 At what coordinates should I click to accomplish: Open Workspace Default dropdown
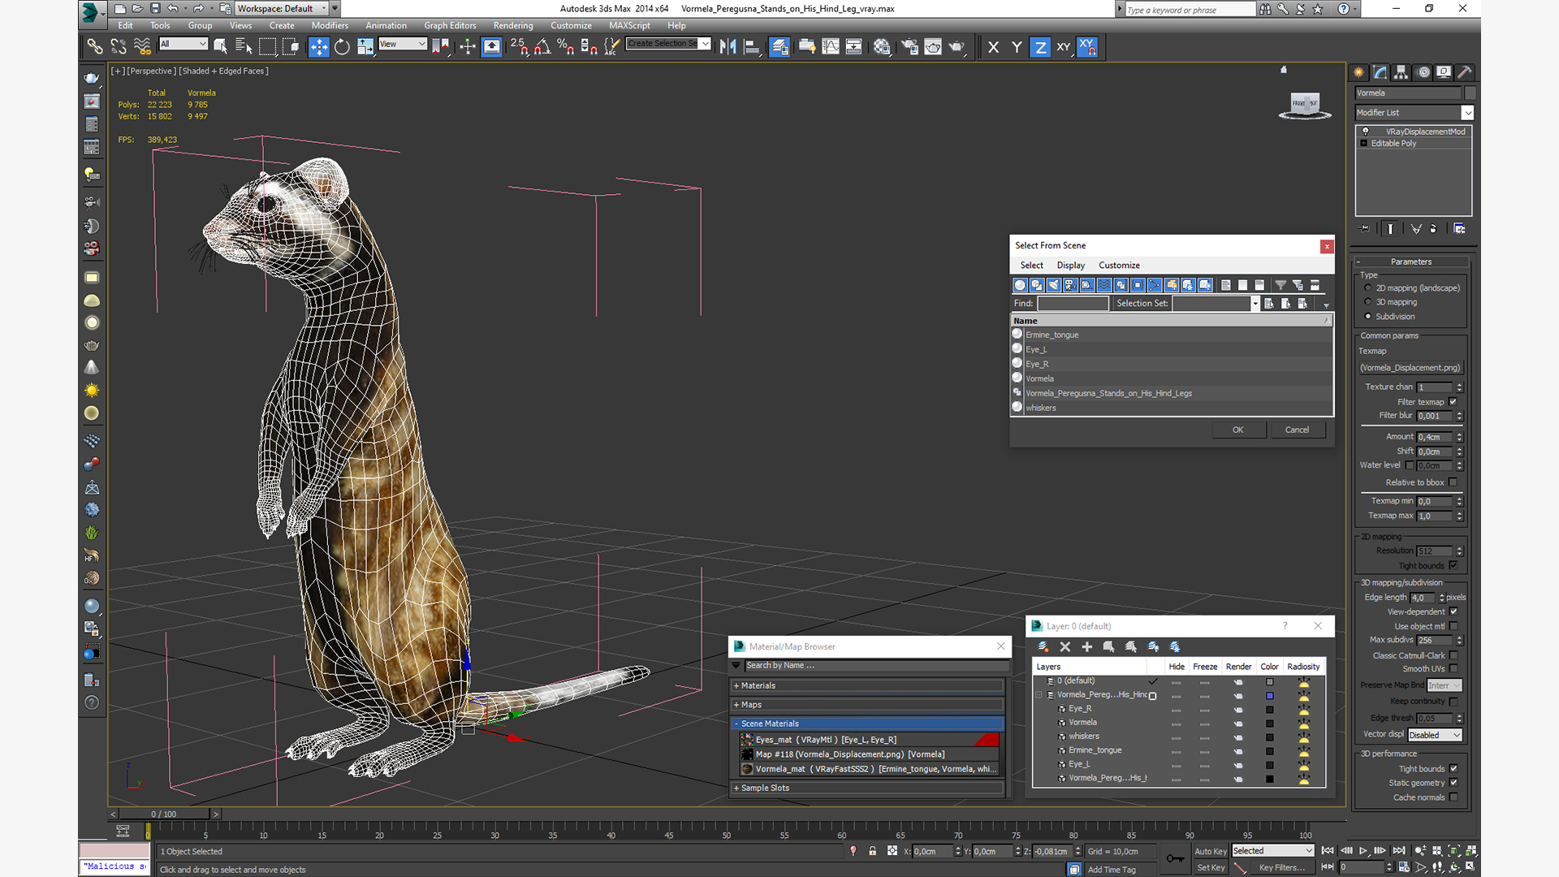point(281,9)
